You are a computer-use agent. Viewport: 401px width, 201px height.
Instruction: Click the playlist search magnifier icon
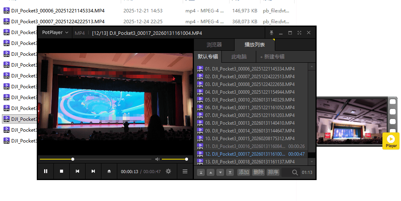point(295,172)
